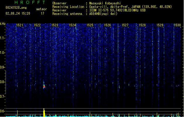Click the 1529 time marker

pyautogui.click(x=160, y=25)
